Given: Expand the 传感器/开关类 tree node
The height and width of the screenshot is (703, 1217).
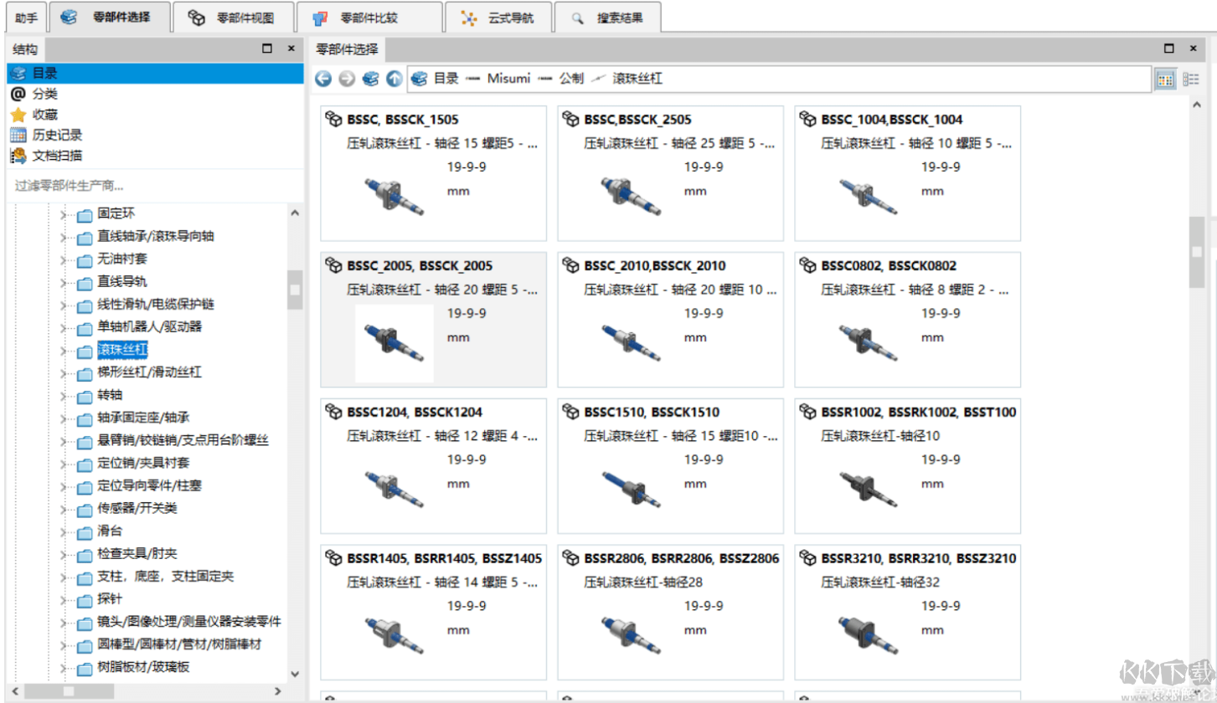Looking at the screenshot, I should click(x=63, y=509).
